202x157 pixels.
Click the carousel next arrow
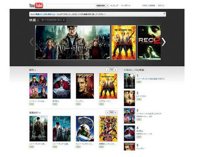click(x=164, y=42)
